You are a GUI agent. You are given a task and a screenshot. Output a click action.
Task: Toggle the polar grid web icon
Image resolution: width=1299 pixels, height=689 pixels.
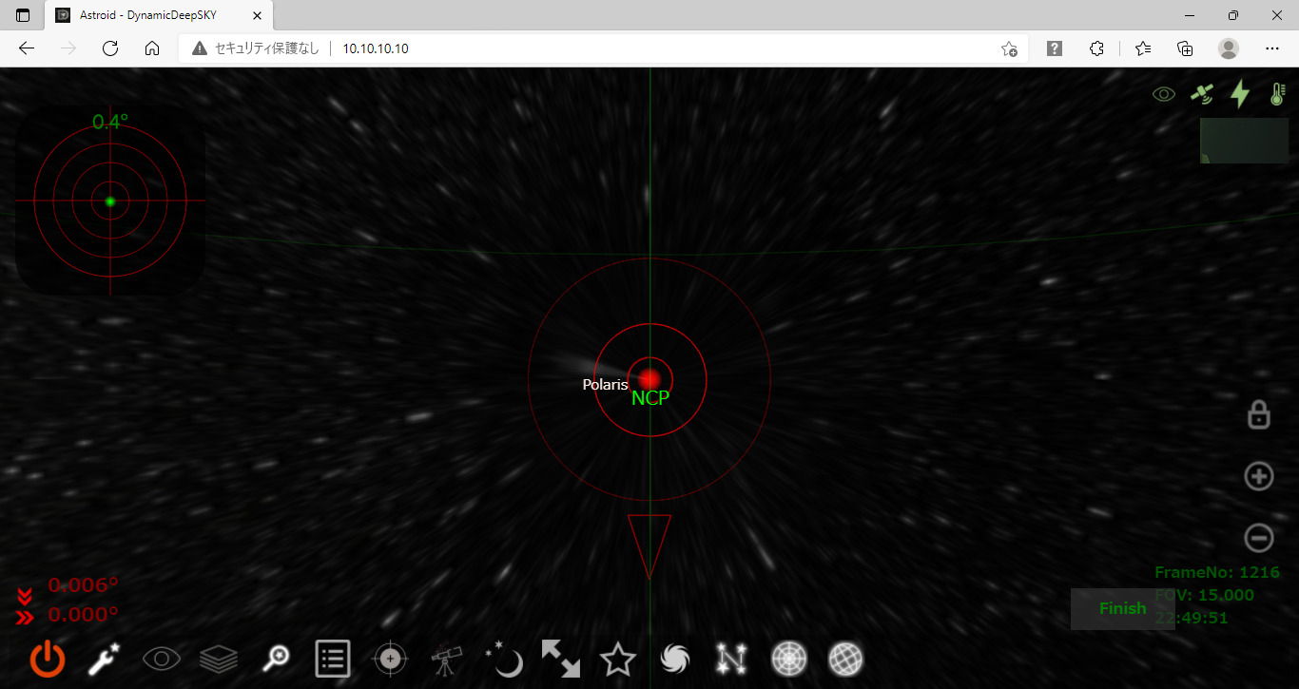point(789,659)
